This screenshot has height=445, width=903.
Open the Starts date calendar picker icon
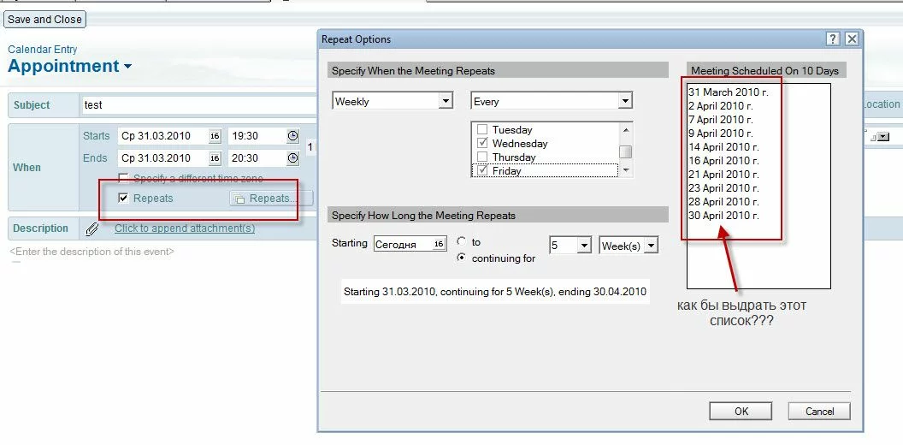pos(215,136)
